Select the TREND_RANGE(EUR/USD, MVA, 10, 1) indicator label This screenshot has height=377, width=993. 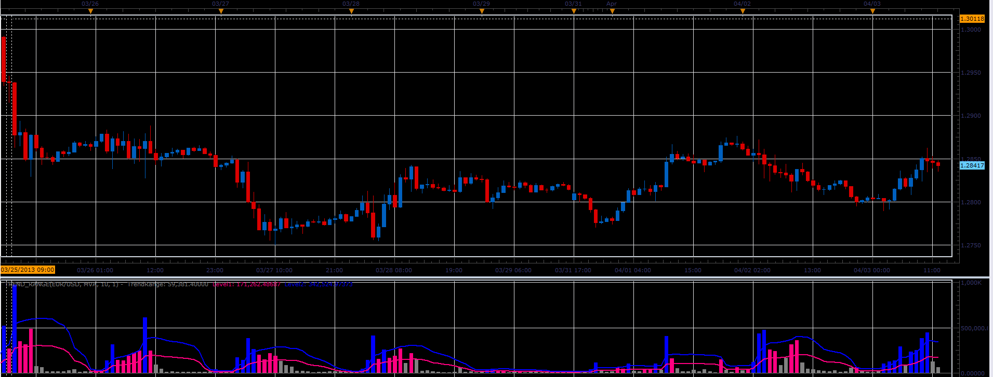[x=61, y=284]
